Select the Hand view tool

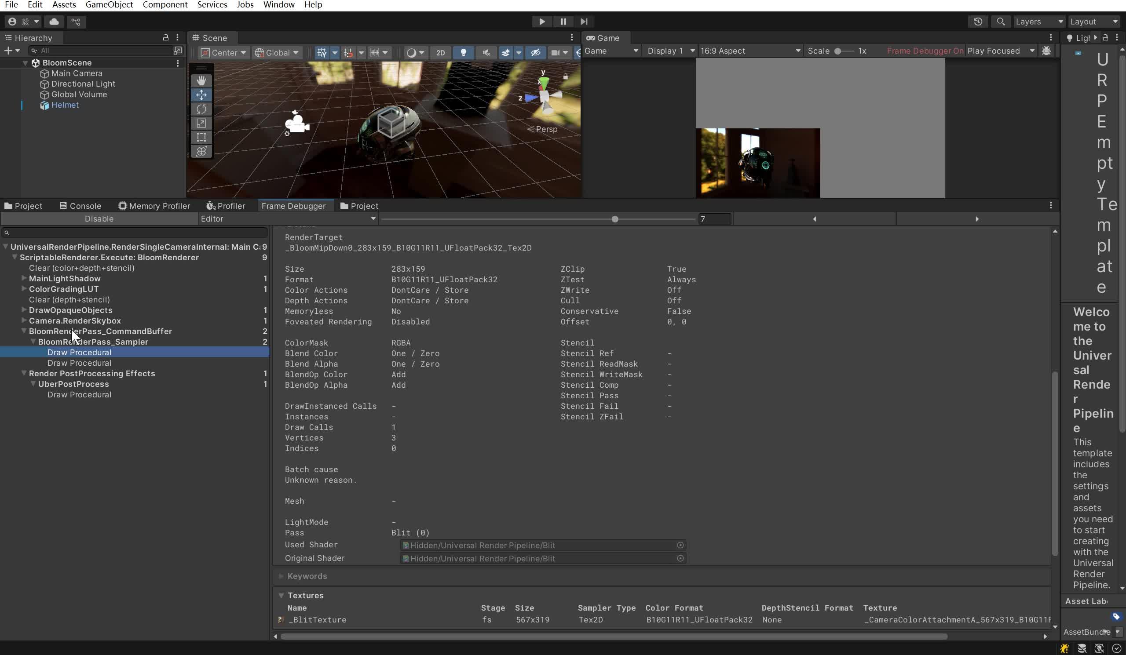(x=201, y=80)
